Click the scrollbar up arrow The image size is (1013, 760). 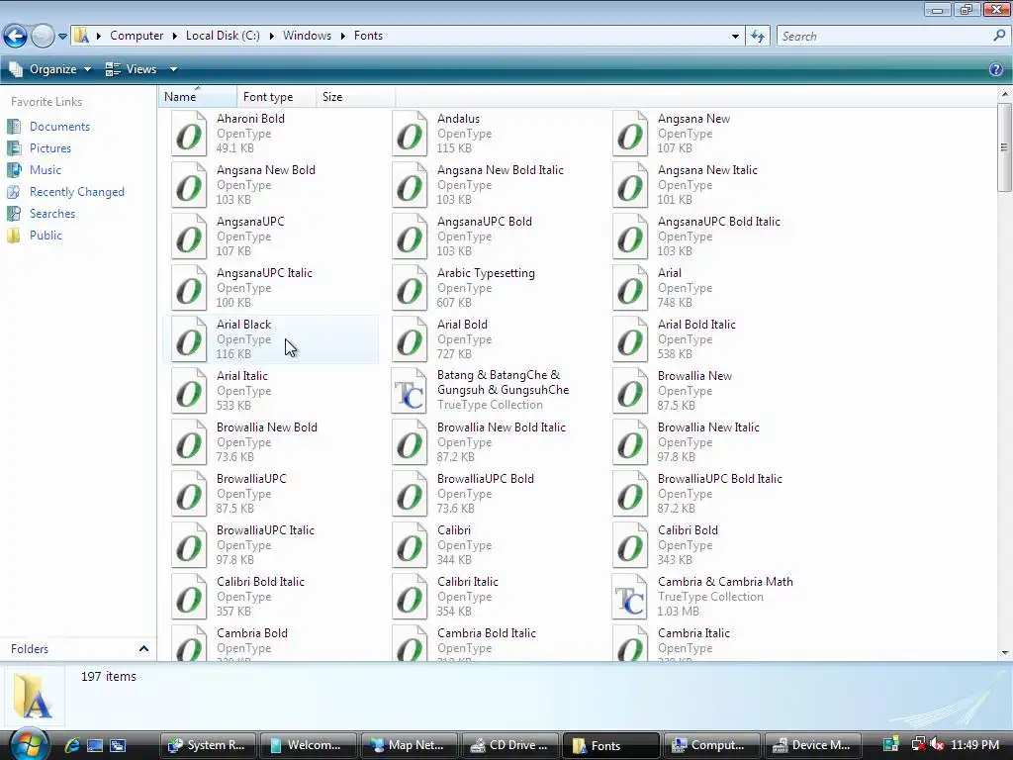1005,94
